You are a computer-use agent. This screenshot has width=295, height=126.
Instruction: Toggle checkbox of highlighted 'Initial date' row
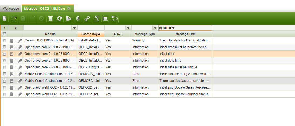tap(5, 54)
